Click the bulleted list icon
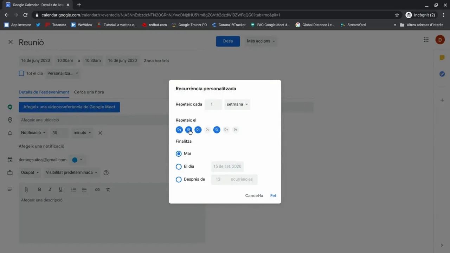 84,190
